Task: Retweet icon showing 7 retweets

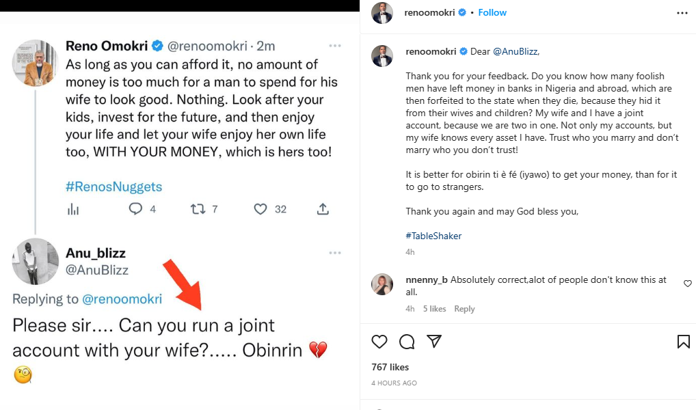Action: tap(198, 209)
